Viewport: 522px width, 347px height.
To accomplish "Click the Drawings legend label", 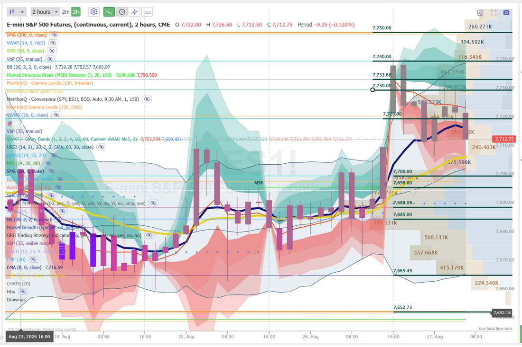I will [x=16, y=300].
